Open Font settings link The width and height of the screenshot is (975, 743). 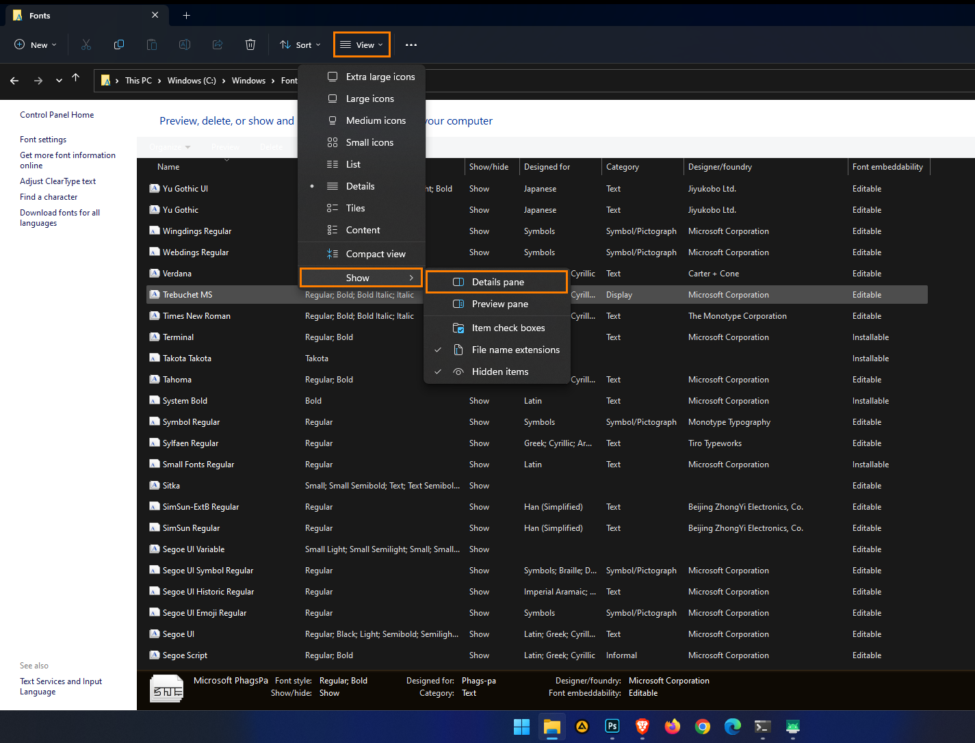coord(43,140)
